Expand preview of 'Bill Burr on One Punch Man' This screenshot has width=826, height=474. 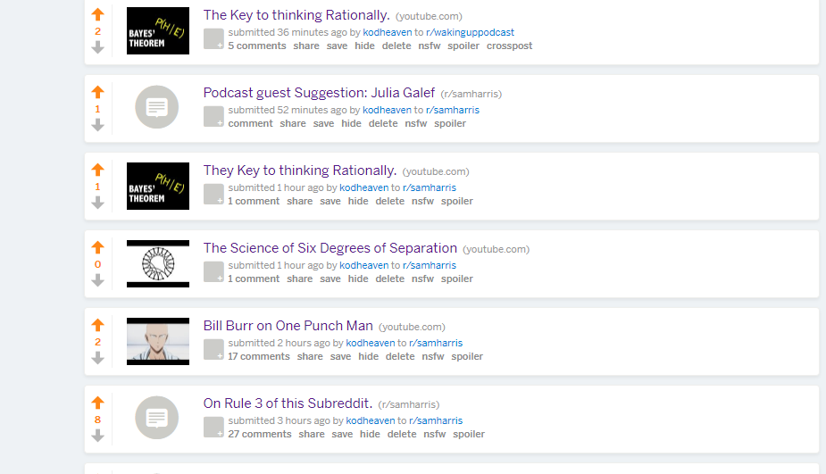pyautogui.click(x=214, y=350)
